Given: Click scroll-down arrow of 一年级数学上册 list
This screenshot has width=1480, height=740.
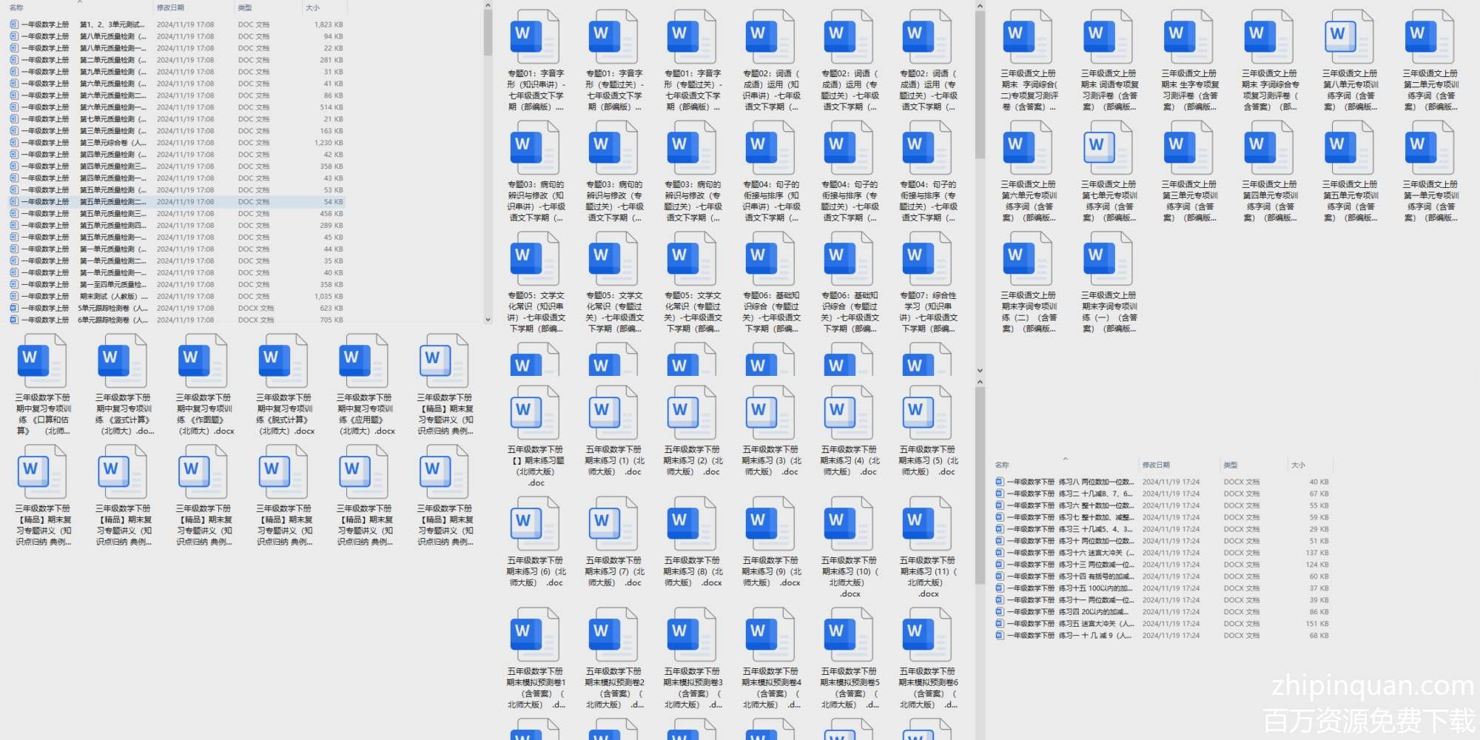Looking at the screenshot, I should point(488,320).
